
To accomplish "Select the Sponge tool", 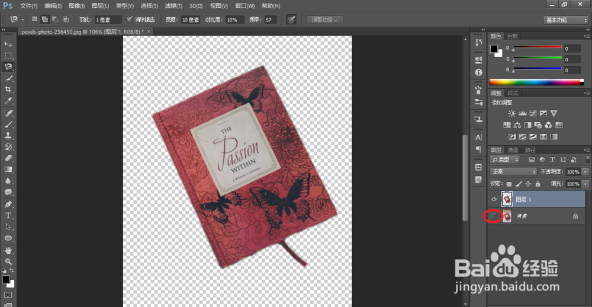I will (x=8, y=192).
